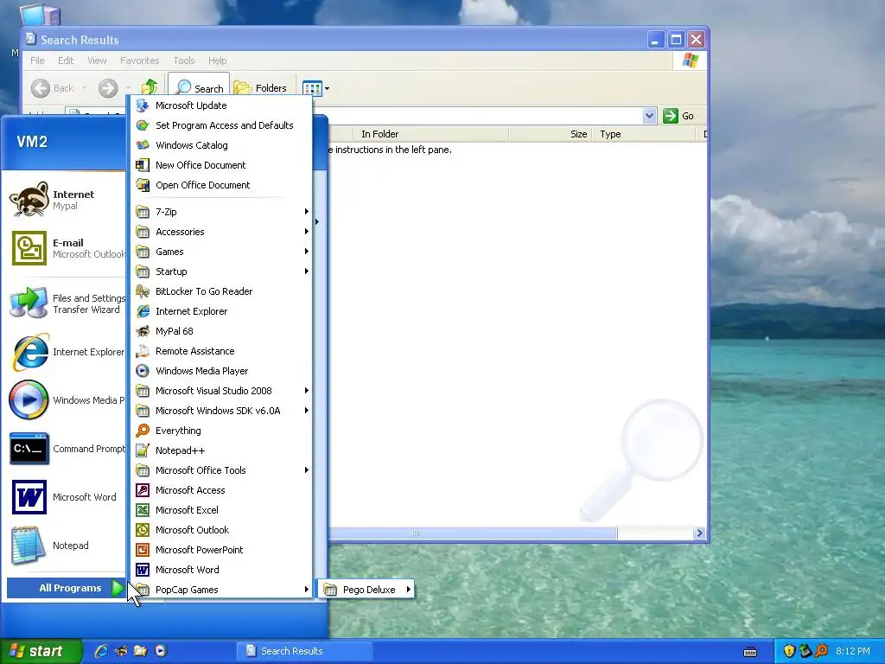
Task: Open Windows Media Player from programs list
Action: coord(221,371)
